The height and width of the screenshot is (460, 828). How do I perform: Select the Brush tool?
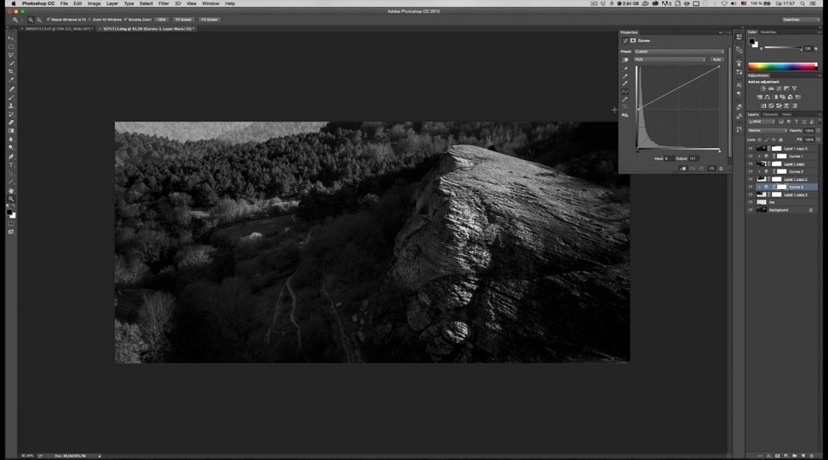[x=11, y=97]
